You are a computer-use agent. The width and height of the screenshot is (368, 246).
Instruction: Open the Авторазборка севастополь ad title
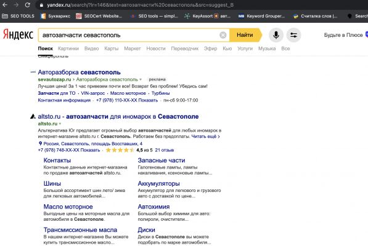click(x=79, y=72)
